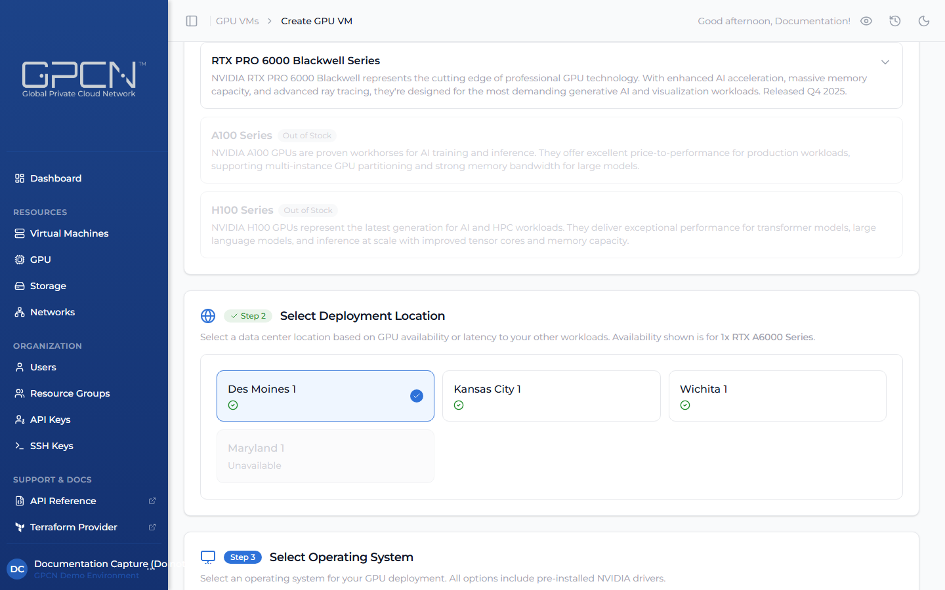Click the monitor icon beside Step 3

pos(208,557)
